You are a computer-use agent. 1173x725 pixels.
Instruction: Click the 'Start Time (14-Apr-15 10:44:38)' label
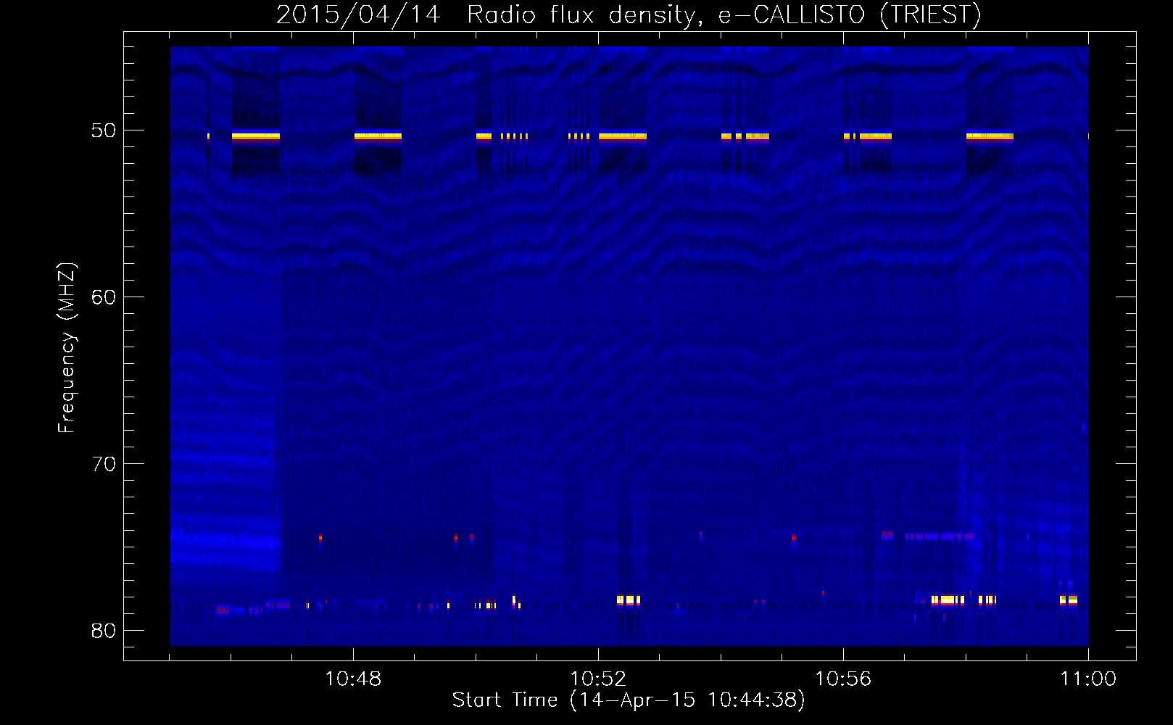pyautogui.click(x=629, y=700)
